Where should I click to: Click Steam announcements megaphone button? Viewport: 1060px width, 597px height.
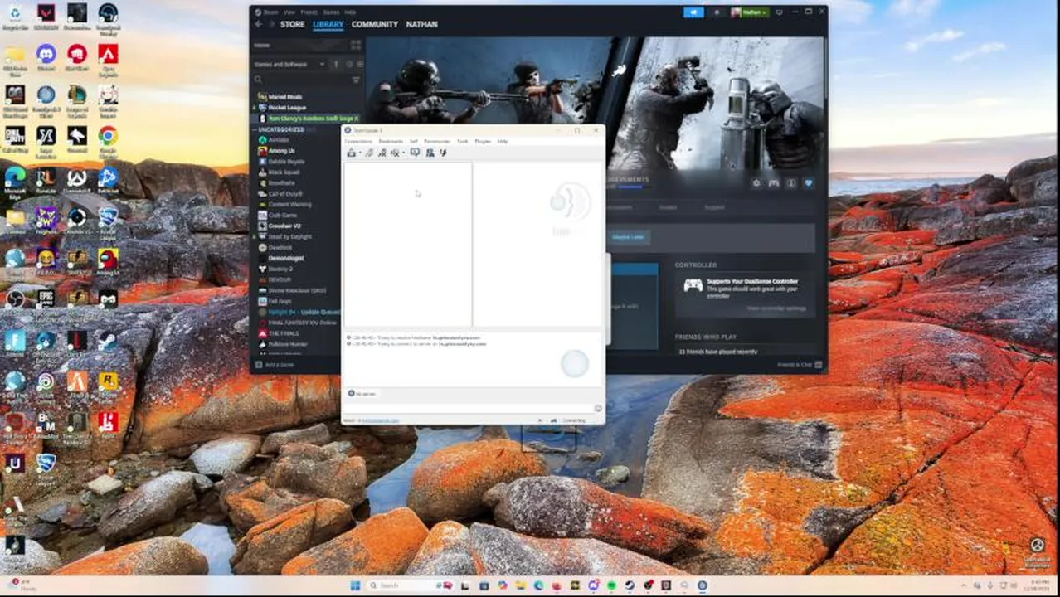693,12
